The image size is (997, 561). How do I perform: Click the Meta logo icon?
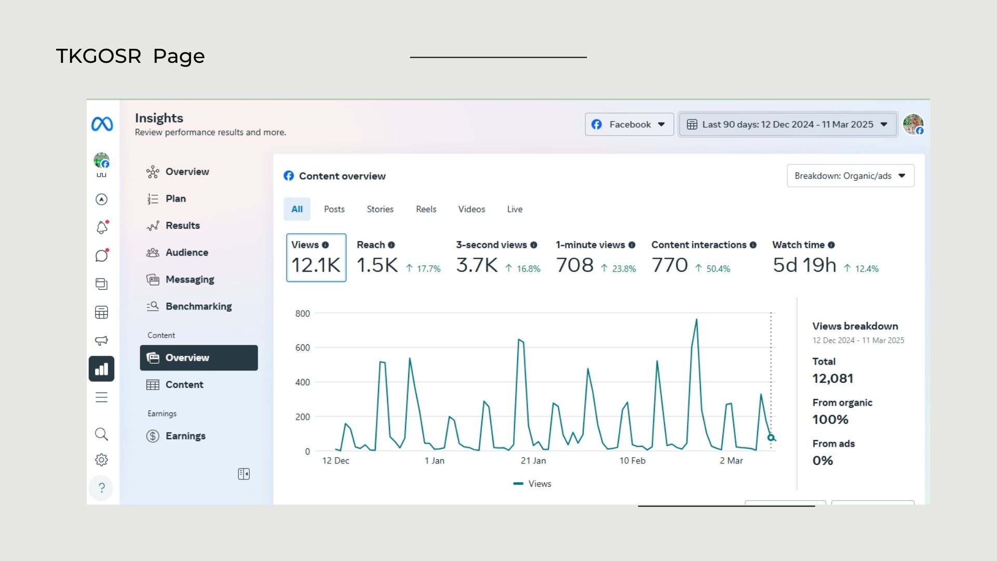(x=102, y=124)
